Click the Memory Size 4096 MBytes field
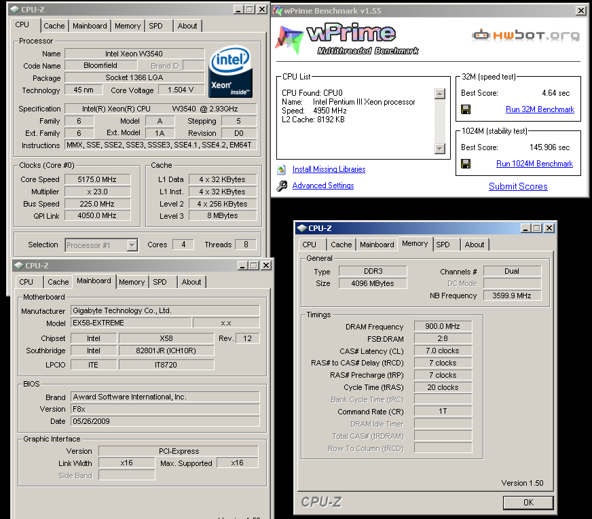The image size is (592, 519). 373,283
